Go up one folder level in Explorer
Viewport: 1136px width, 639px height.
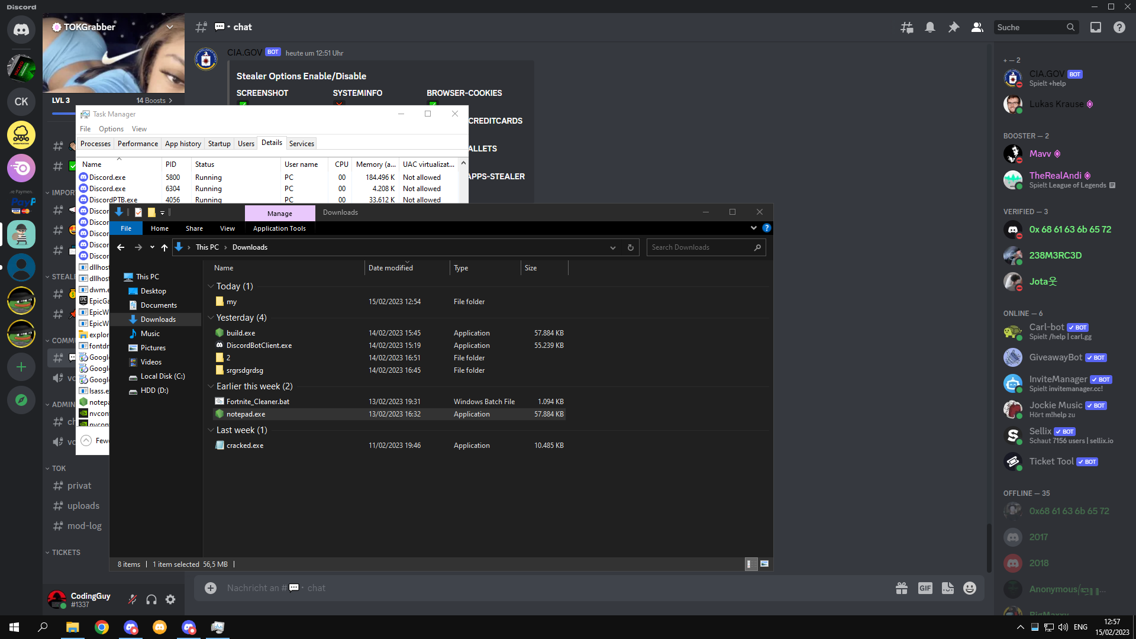[x=164, y=247]
